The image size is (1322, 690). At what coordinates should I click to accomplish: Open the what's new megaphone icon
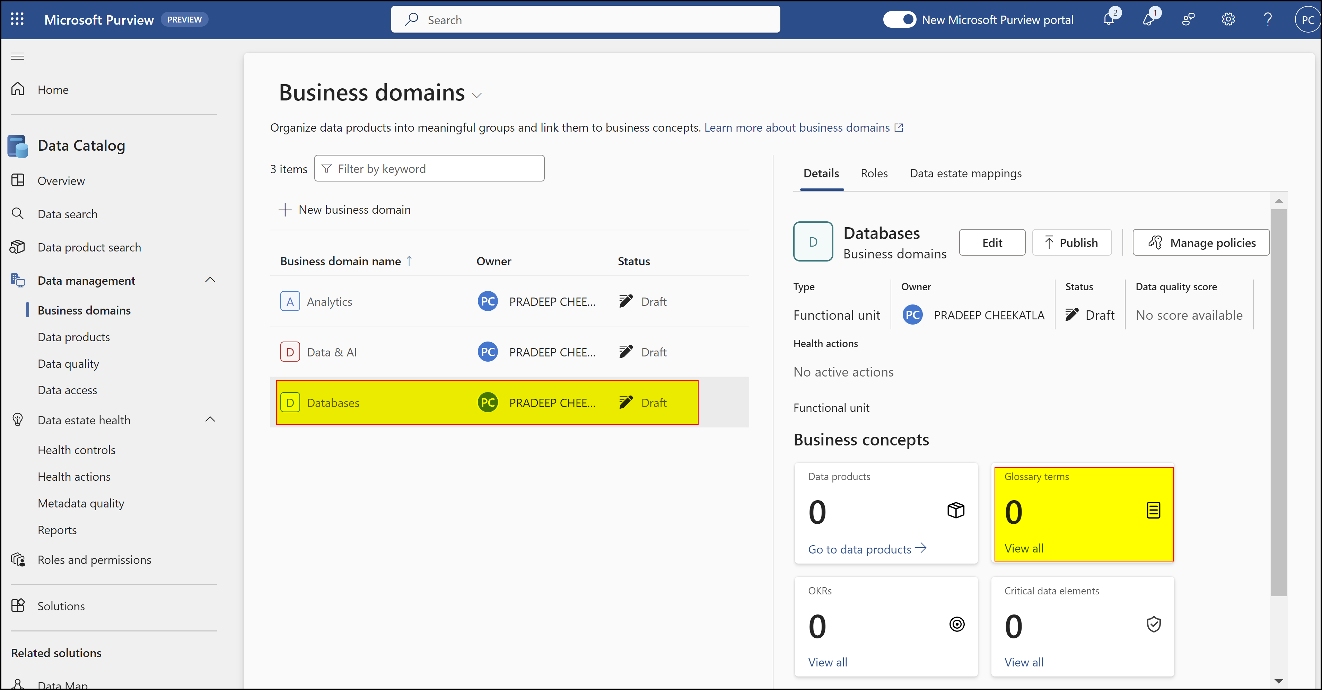tap(1149, 19)
